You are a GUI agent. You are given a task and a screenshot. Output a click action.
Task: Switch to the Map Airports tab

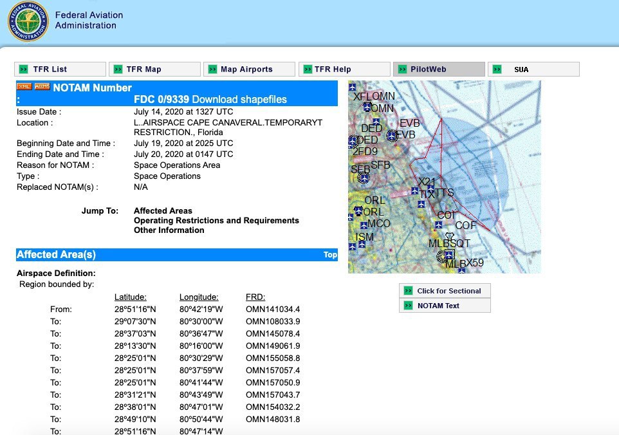(250, 69)
